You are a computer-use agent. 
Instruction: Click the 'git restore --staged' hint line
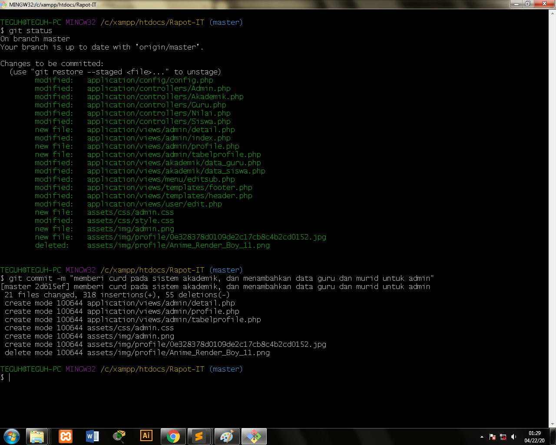(115, 72)
